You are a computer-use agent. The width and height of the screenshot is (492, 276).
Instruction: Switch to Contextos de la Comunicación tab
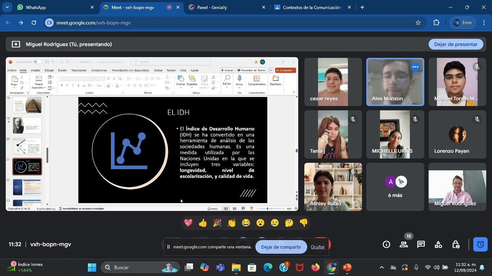(313, 7)
